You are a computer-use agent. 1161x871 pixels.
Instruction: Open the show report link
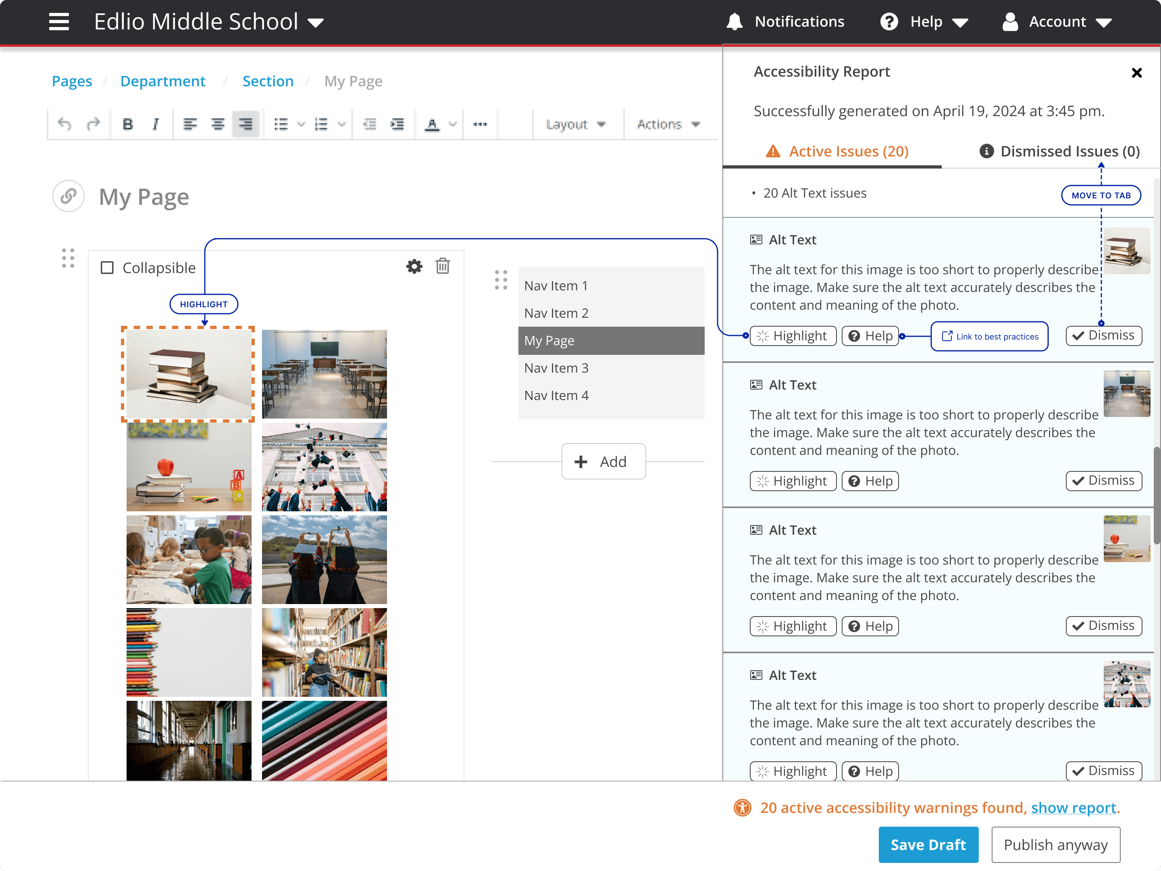click(x=1074, y=807)
